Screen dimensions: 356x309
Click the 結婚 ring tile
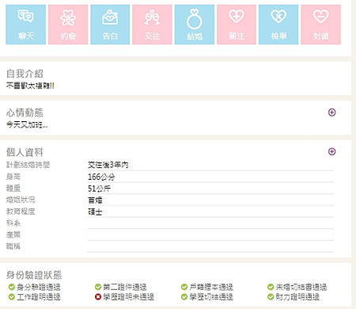pos(195,25)
